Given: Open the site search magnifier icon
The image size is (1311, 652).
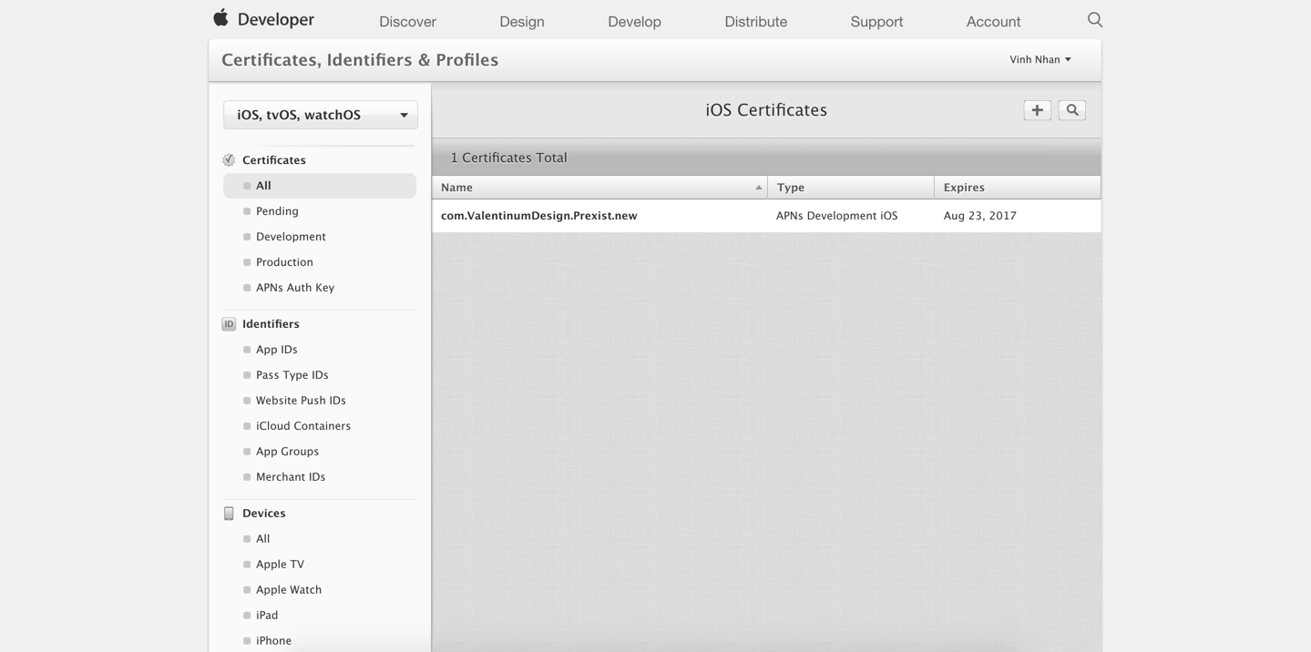Looking at the screenshot, I should click(1094, 20).
